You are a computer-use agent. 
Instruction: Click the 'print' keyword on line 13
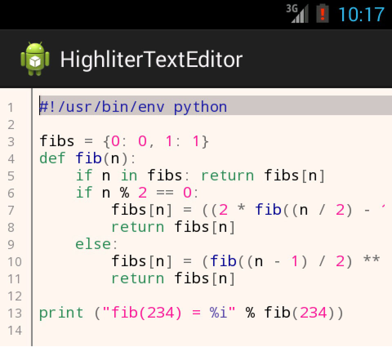61,313
